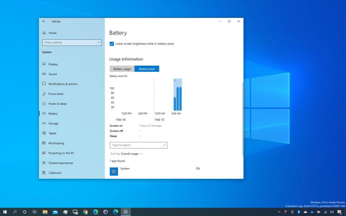Click the '1 hour 21 minutes' screen on value
Viewport: 346px width, 216px height.
pos(150,126)
